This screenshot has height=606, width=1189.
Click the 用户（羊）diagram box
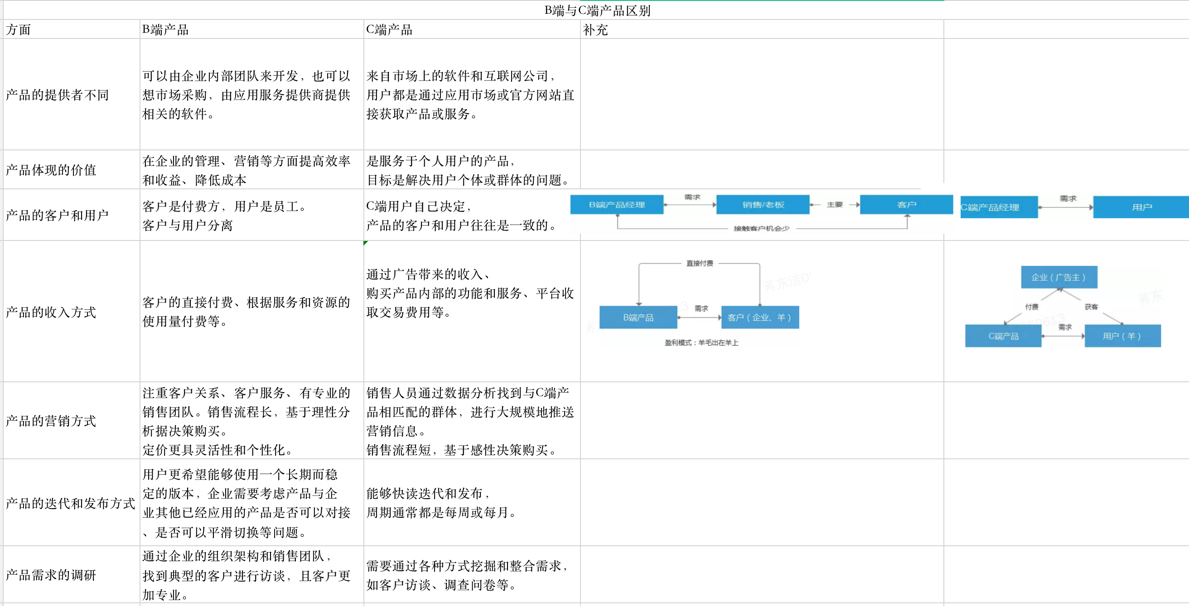tap(1121, 336)
